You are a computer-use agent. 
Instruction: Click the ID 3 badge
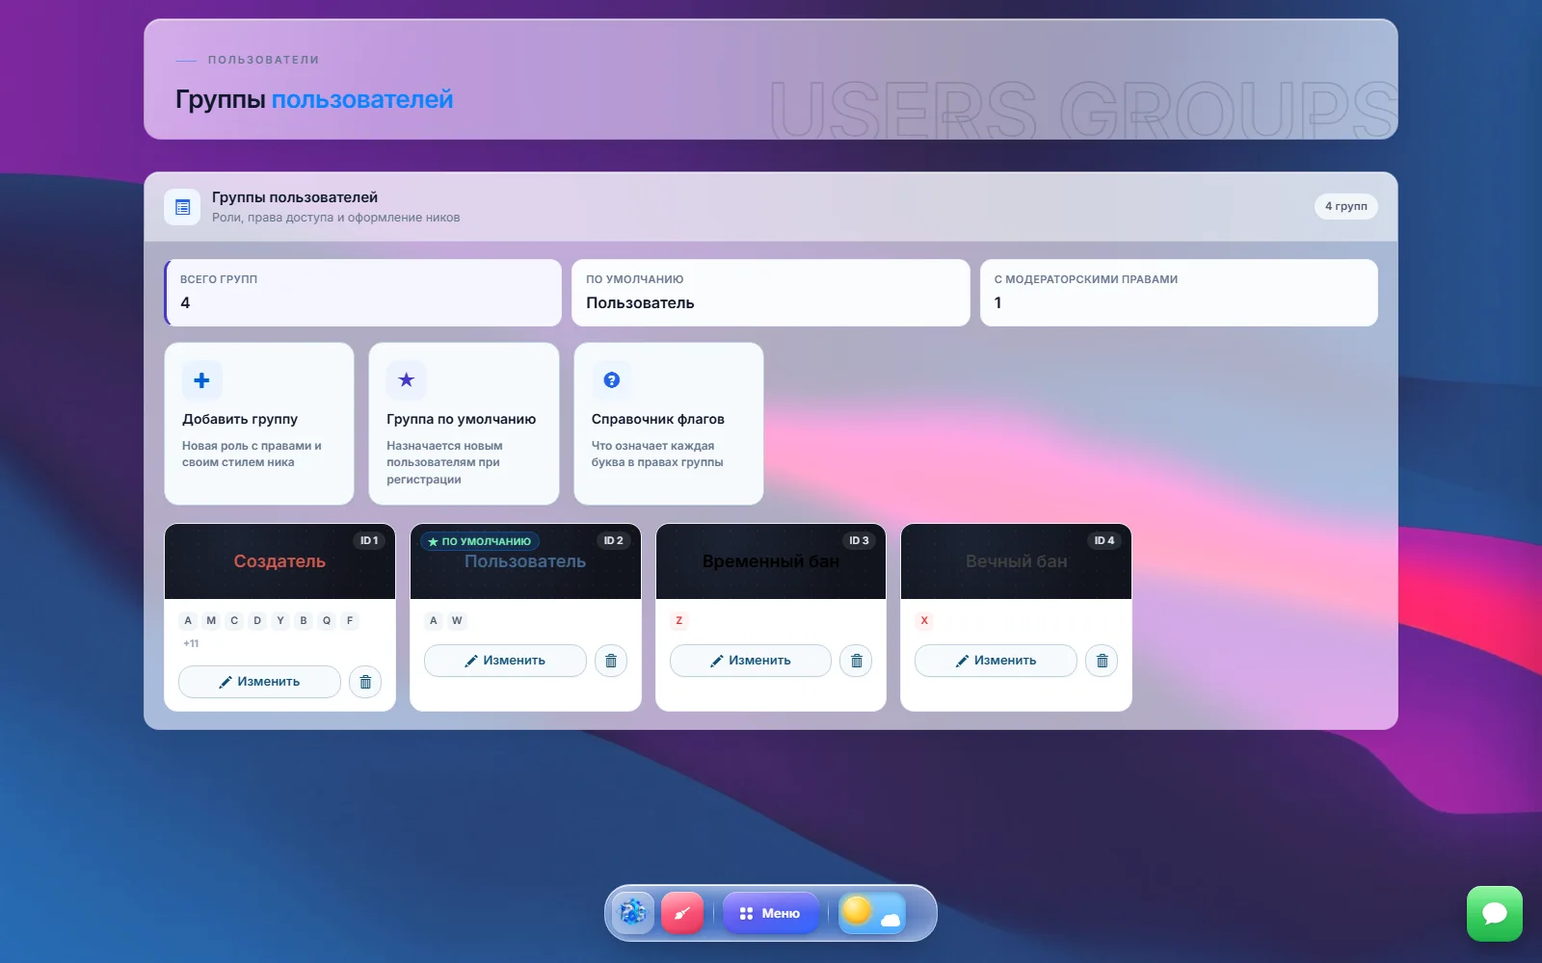[859, 540]
